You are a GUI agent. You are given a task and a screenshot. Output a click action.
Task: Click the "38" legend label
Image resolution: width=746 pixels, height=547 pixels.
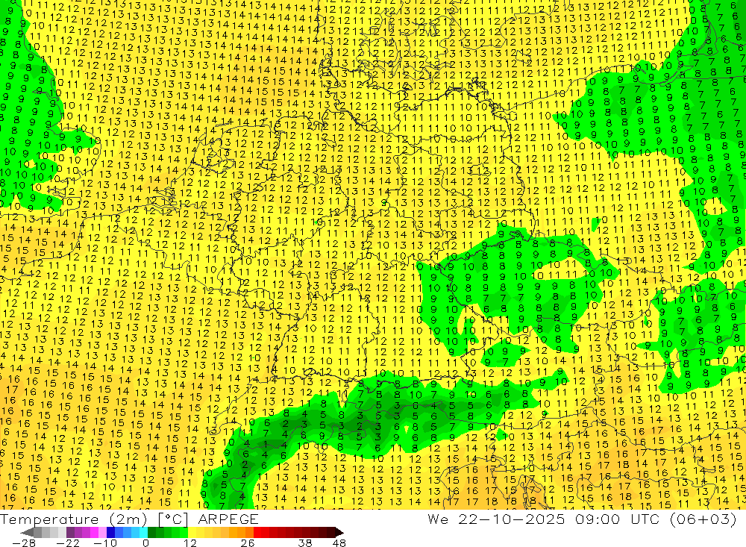305,543
